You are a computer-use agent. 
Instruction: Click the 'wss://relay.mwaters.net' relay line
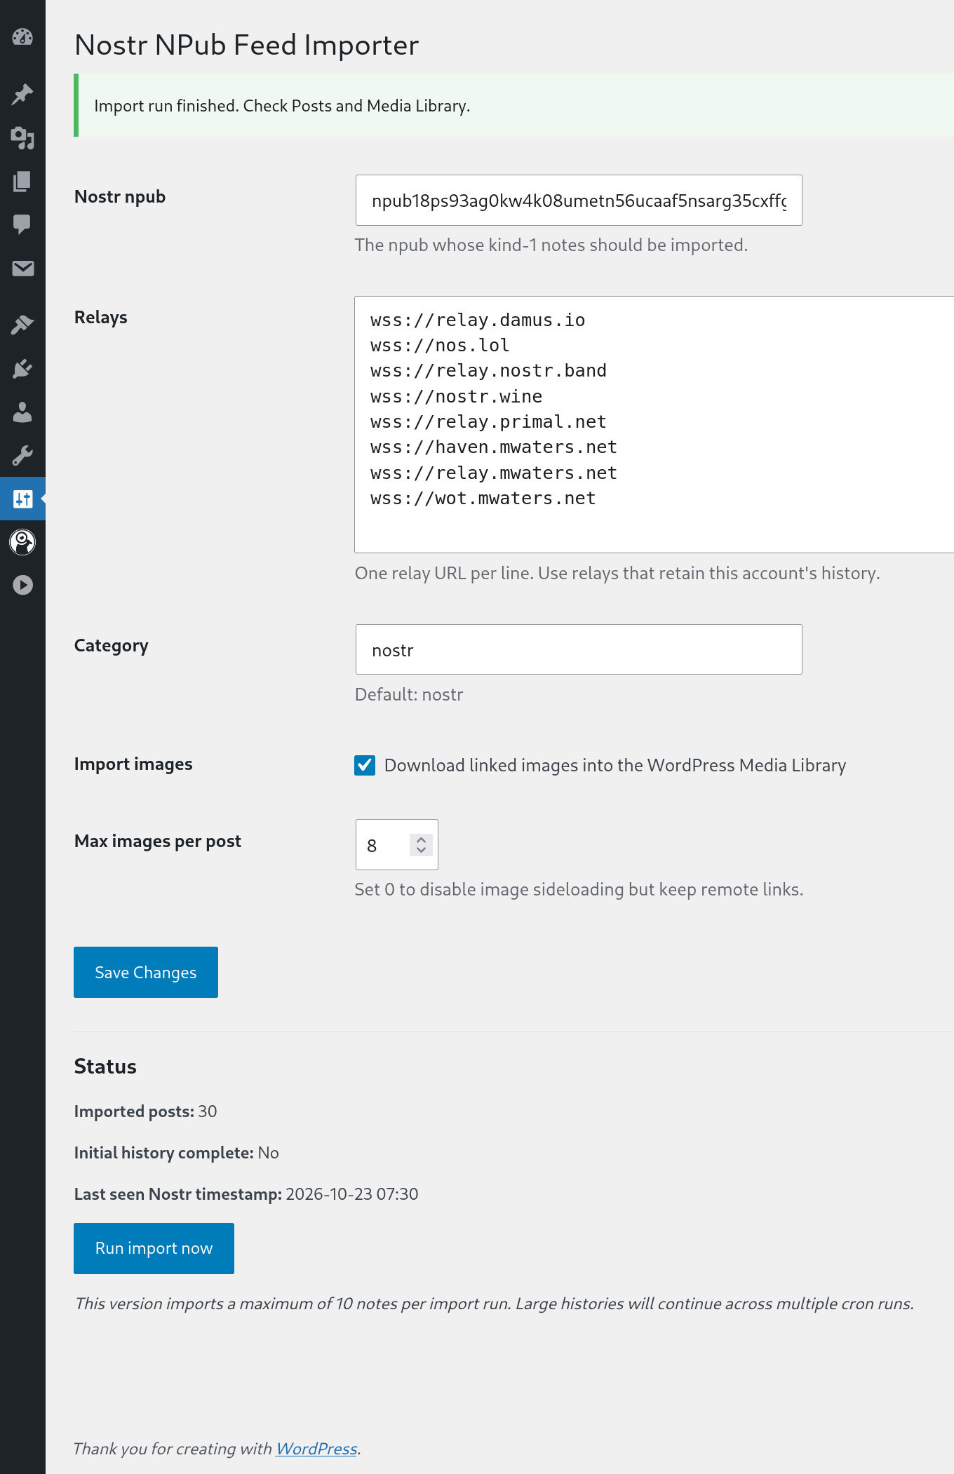click(x=494, y=473)
